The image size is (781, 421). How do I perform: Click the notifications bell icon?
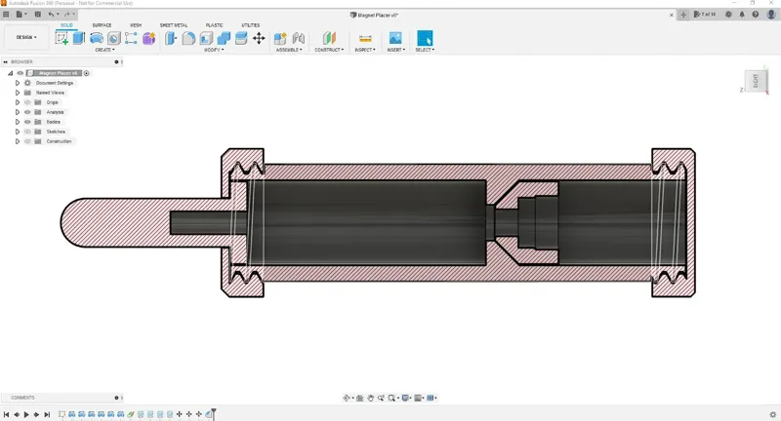742,15
